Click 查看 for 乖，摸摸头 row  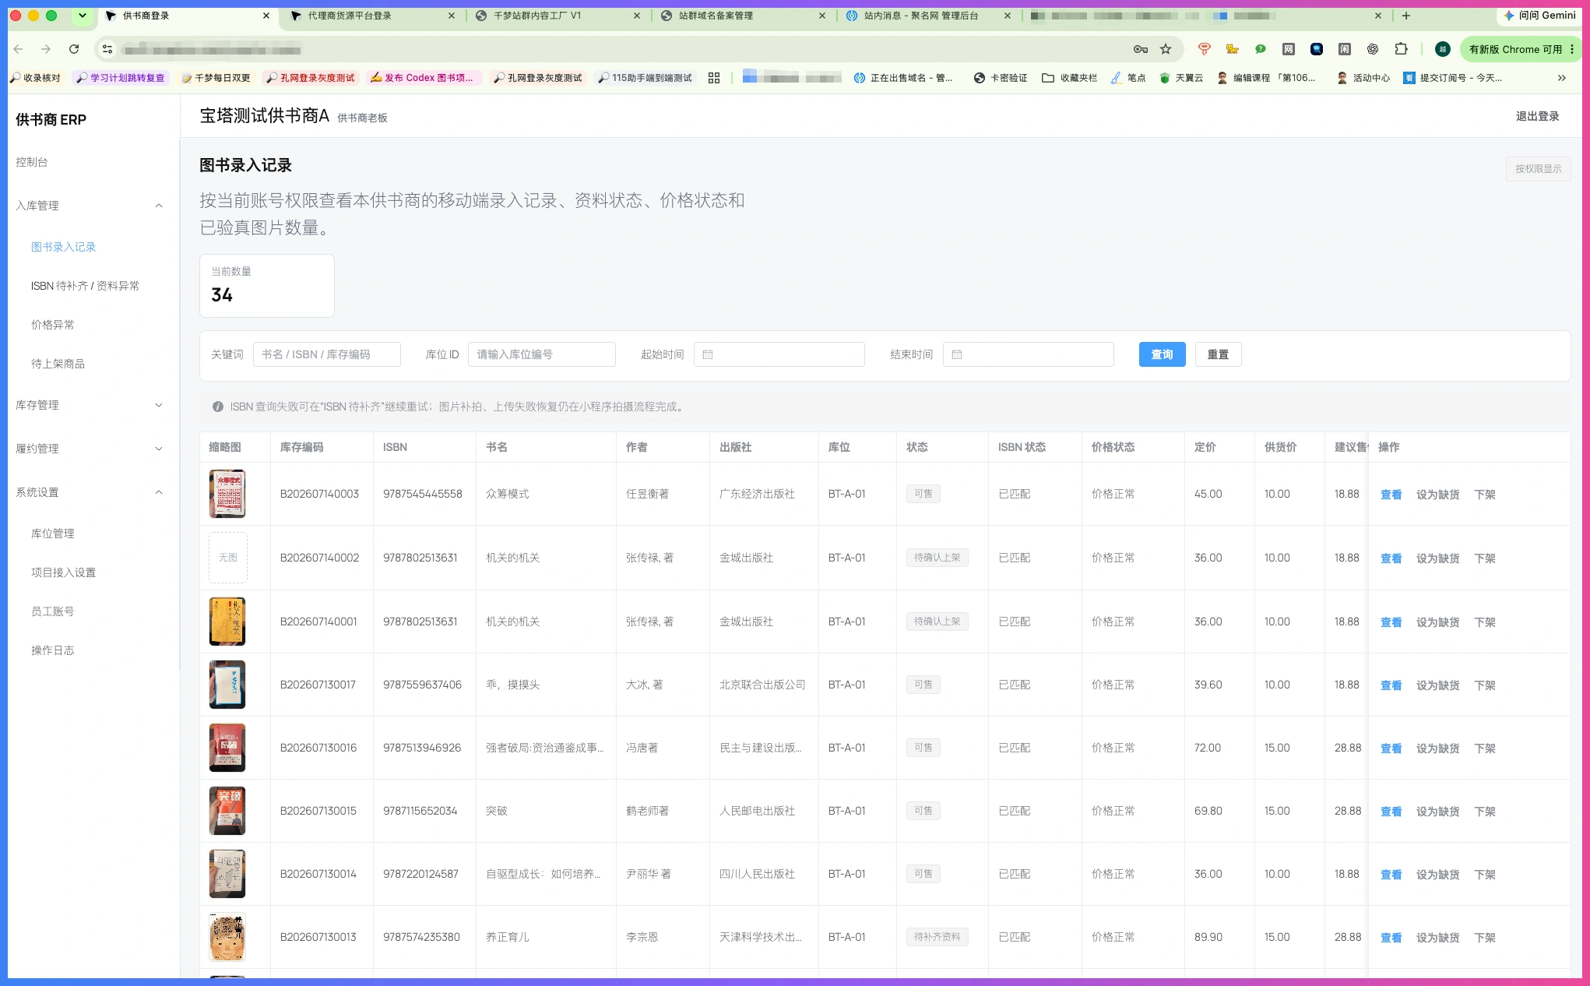(1391, 685)
